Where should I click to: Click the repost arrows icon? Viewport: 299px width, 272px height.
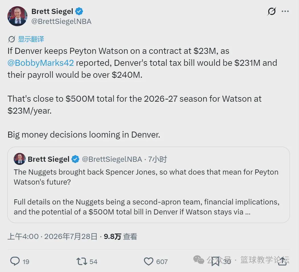click(82, 261)
